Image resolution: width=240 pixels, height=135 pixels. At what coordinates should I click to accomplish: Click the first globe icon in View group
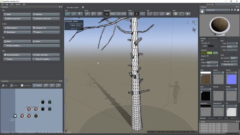[67, 14]
